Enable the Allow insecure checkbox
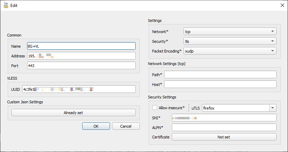The image size is (288, 152). click(155, 108)
